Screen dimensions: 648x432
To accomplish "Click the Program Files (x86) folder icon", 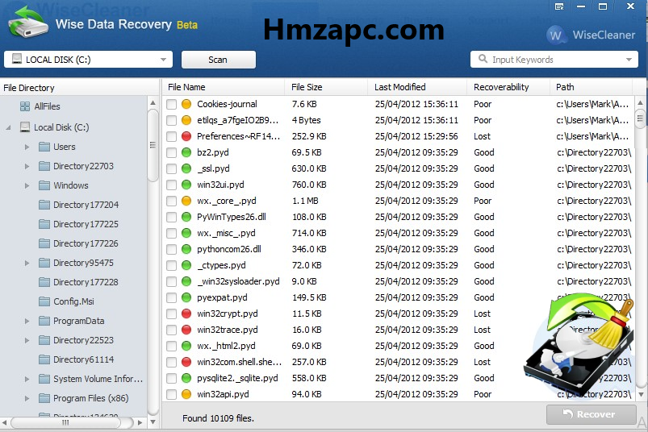I will coord(44,399).
